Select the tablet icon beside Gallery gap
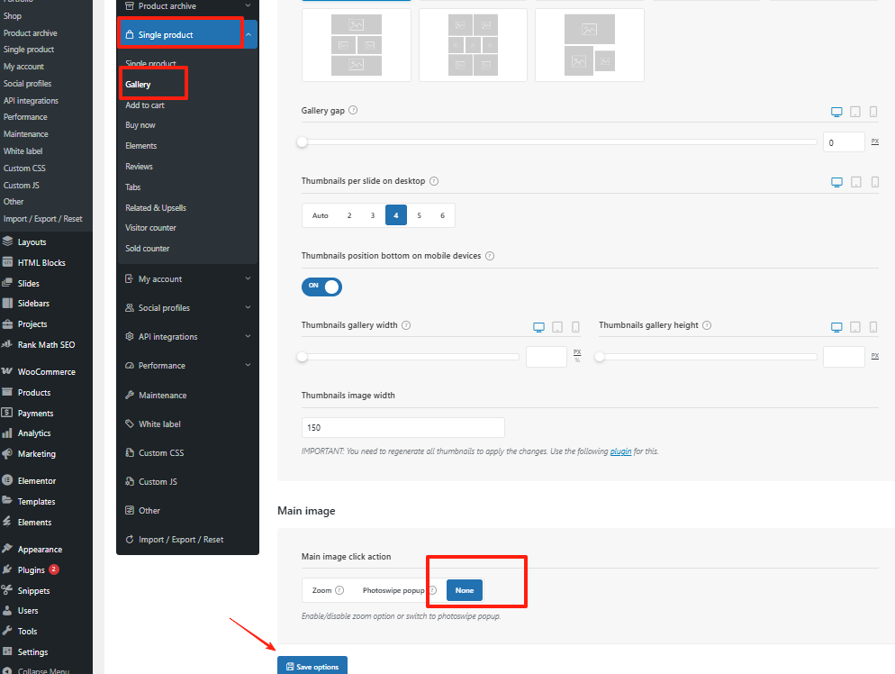 click(854, 112)
